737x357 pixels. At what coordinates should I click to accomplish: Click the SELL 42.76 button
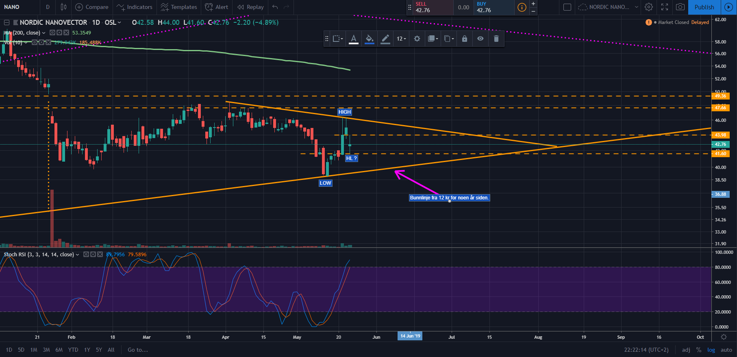click(x=433, y=7)
